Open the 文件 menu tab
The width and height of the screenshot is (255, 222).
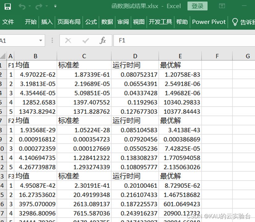pyautogui.click(x=8, y=22)
